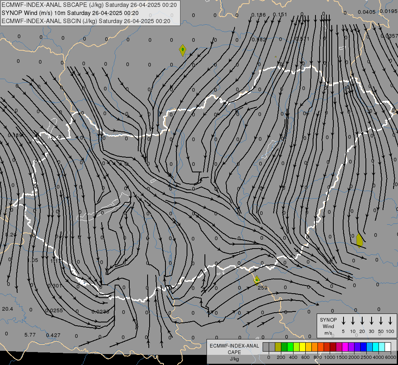The width and height of the screenshot is (398, 365).
Task: Pick the dark green CAPE legend swatch
Action: pyautogui.click(x=284, y=347)
